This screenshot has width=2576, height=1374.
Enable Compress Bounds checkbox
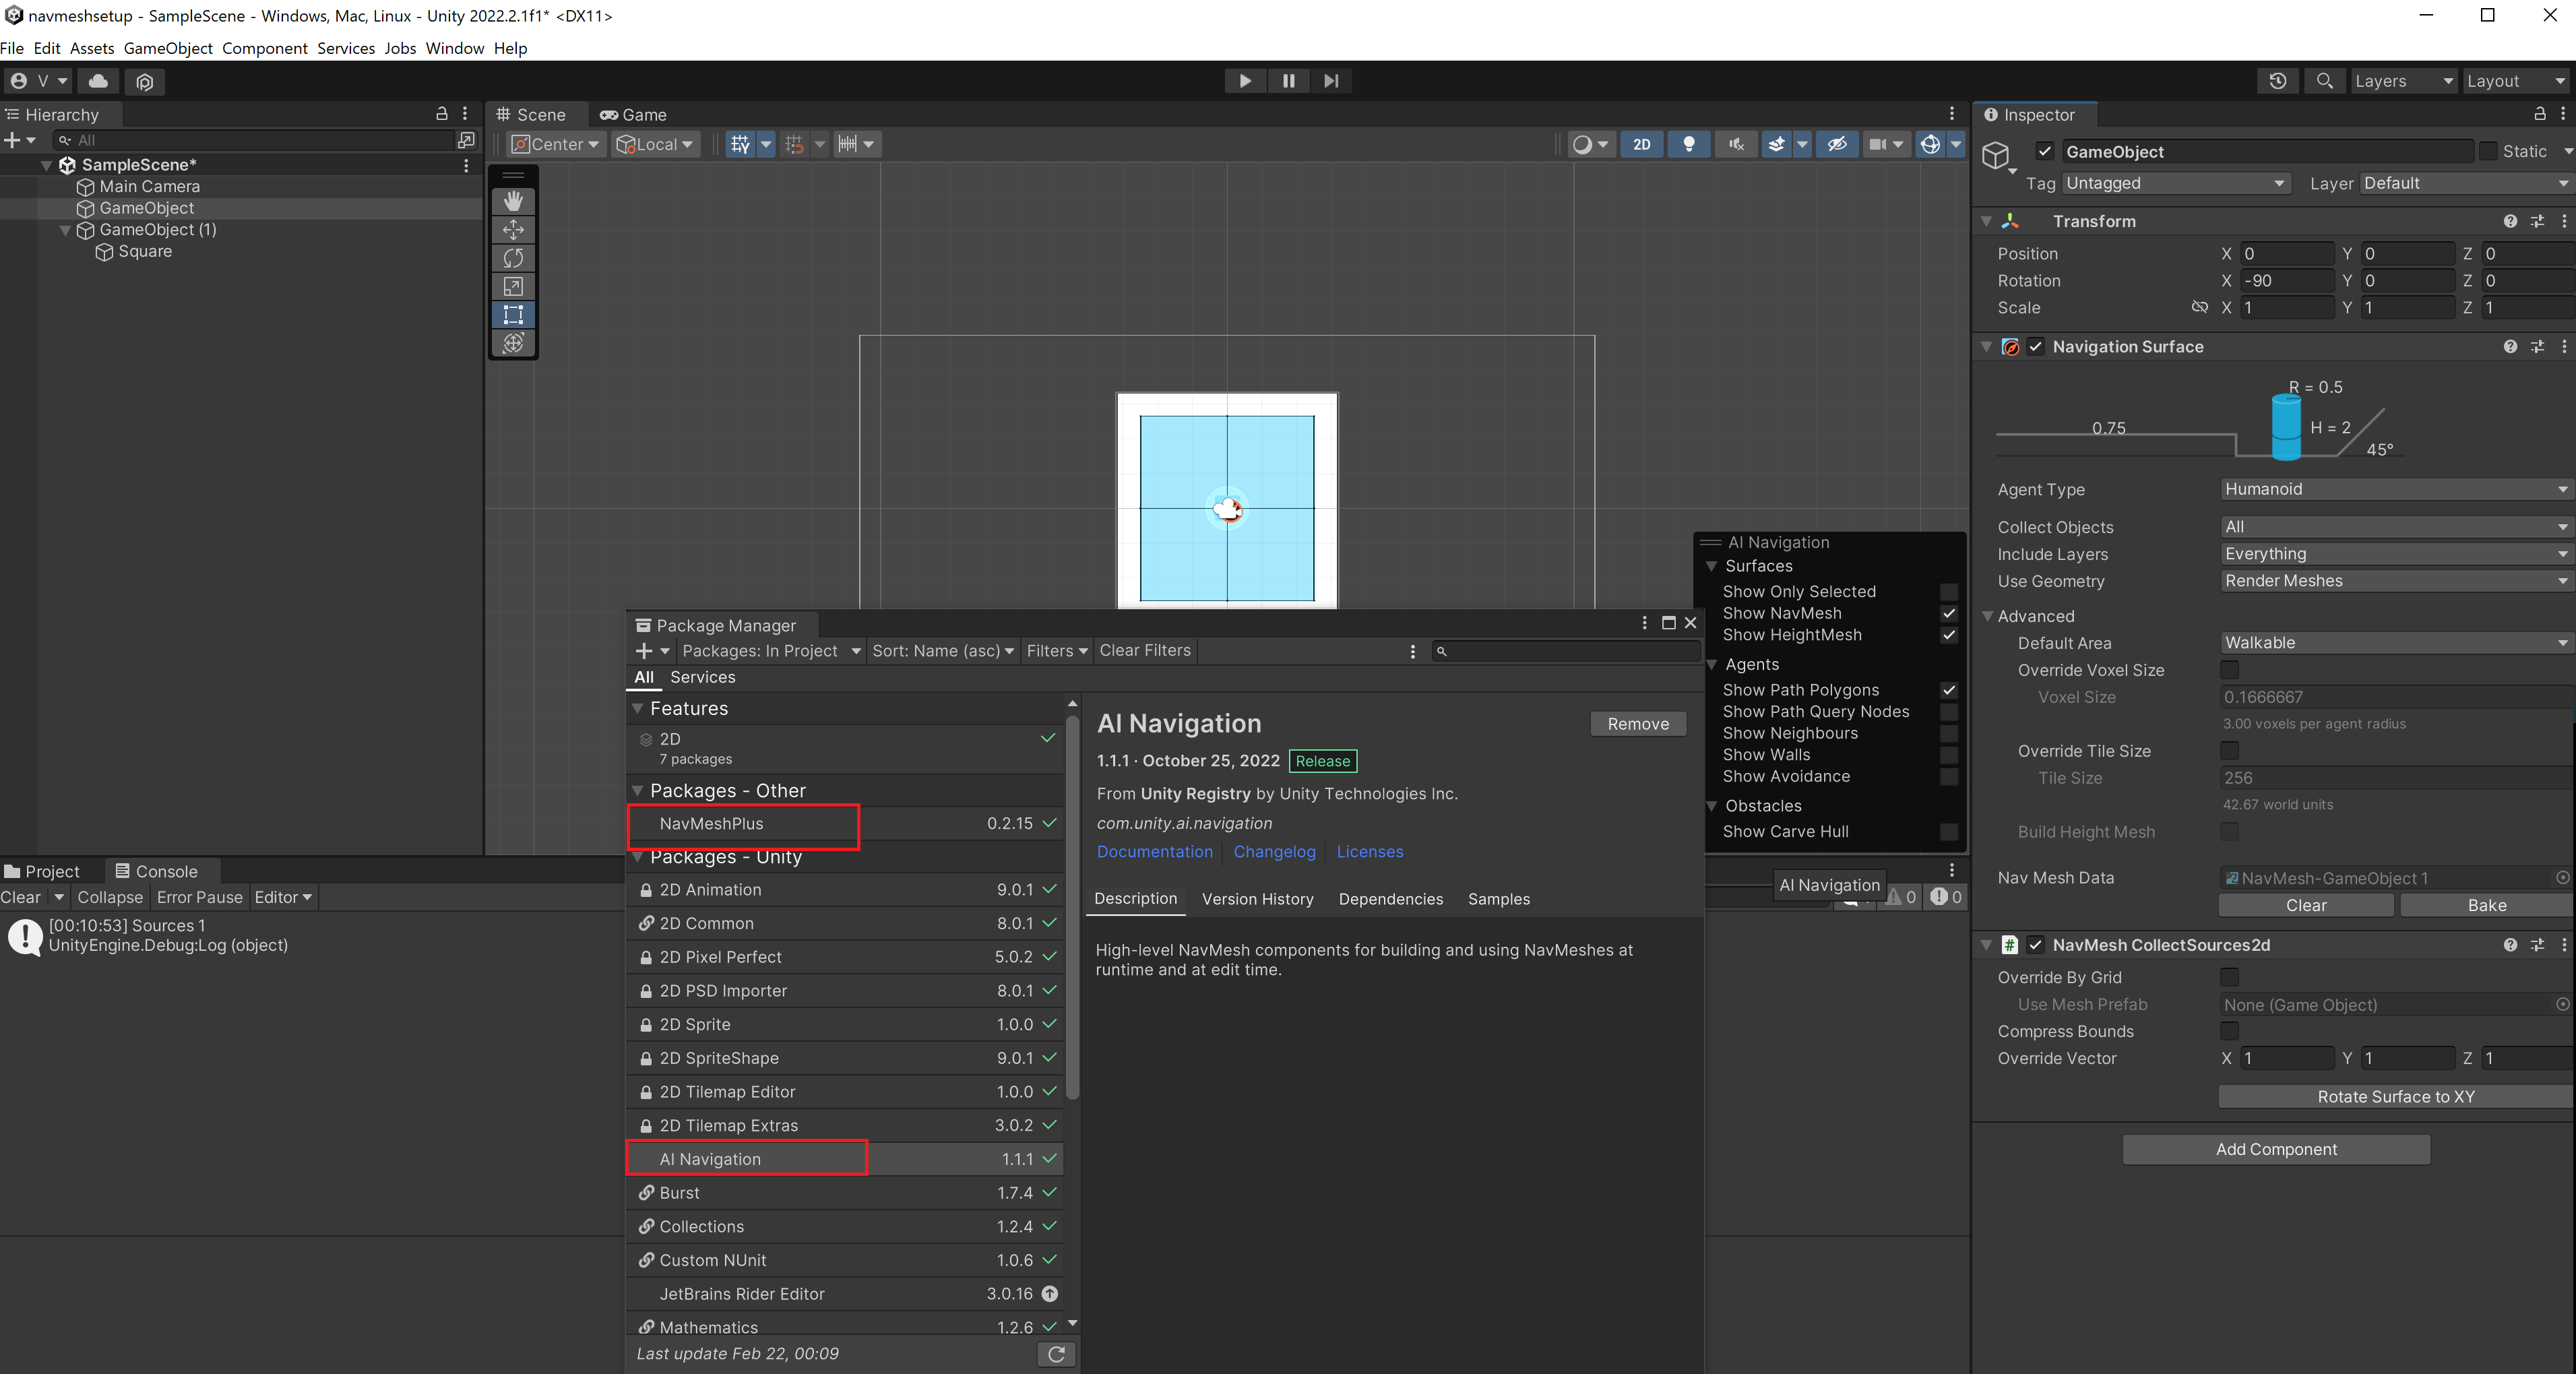pos(2229,1031)
